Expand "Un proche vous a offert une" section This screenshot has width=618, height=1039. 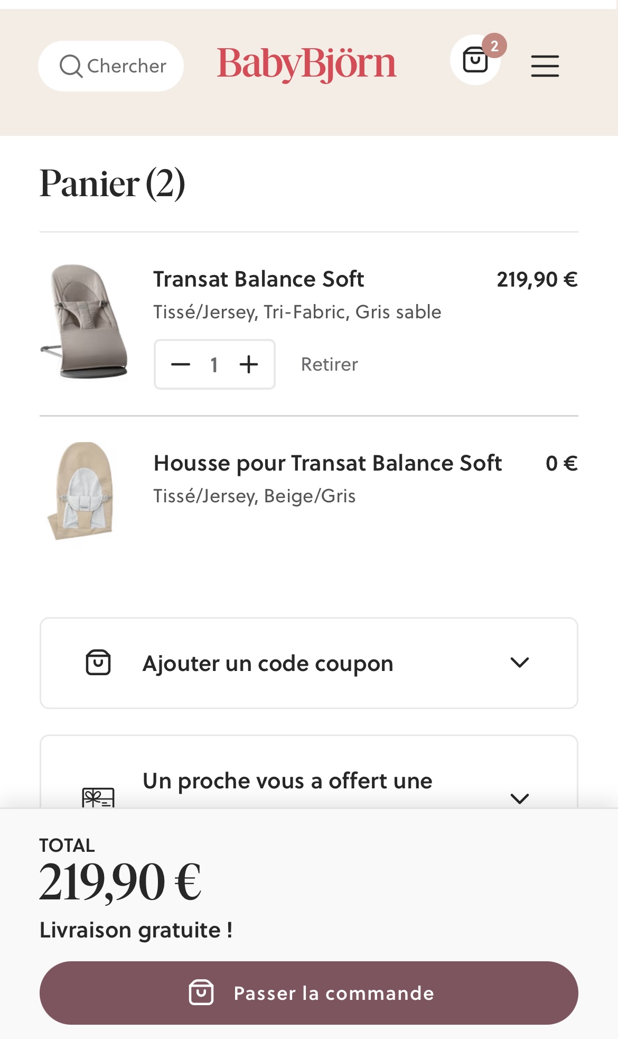[287, 781]
